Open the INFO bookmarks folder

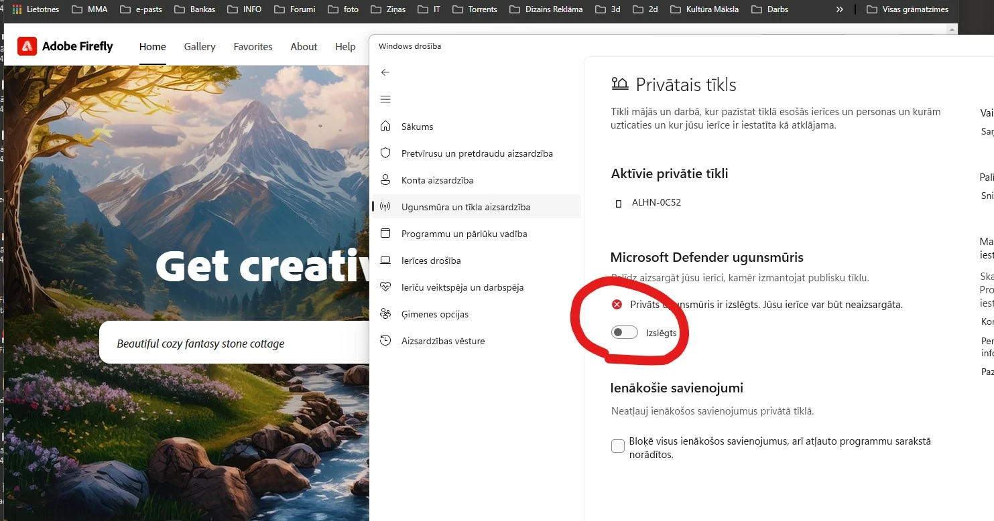pyautogui.click(x=245, y=9)
